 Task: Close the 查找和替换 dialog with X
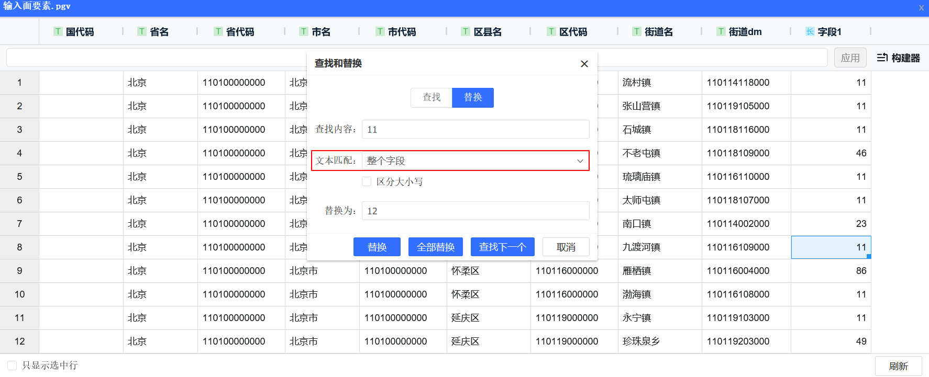[x=584, y=64]
